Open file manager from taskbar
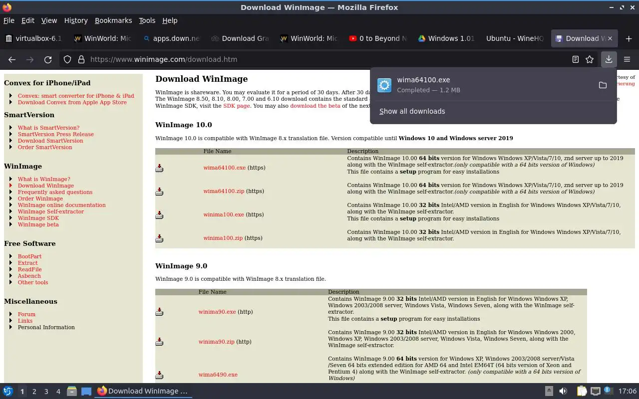Image resolution: width=639 pixels, height=399 pixels. (71, 391)
